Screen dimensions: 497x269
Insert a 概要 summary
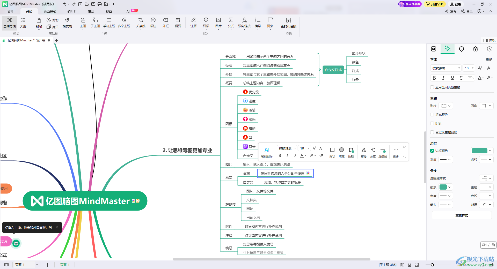(178, 23)
